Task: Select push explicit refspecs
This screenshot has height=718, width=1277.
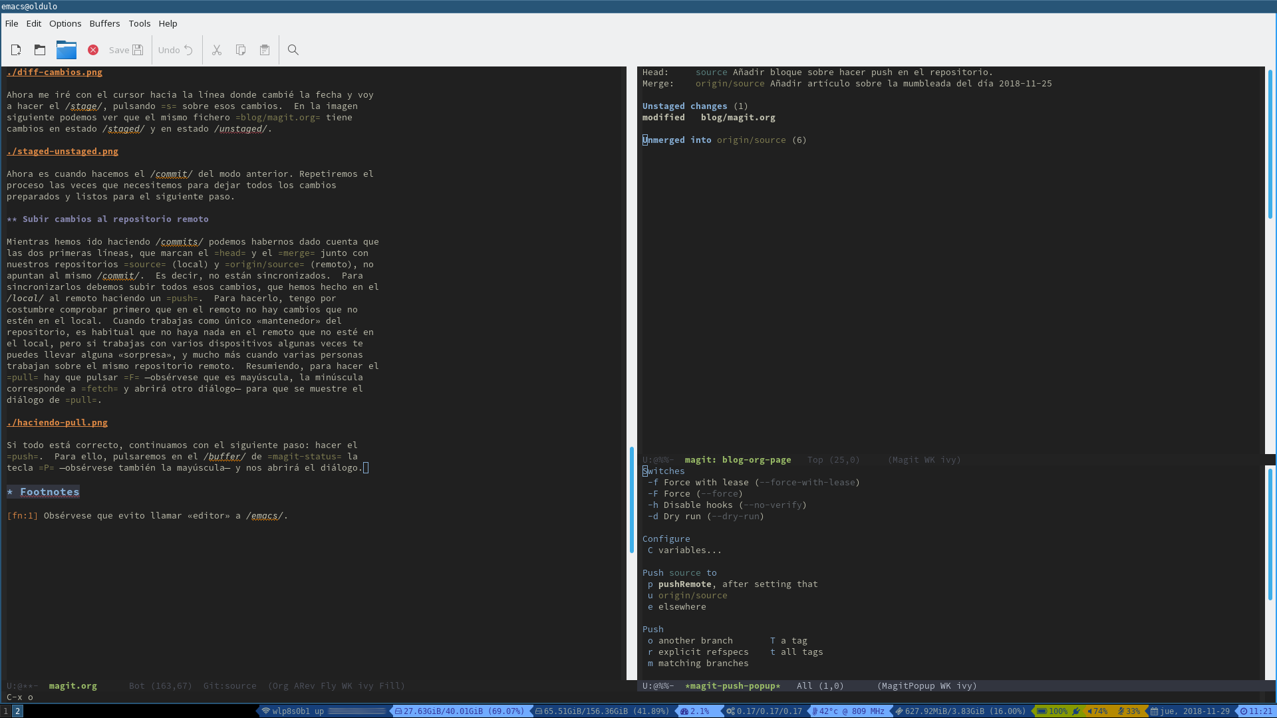Action: tap(698, 652)
